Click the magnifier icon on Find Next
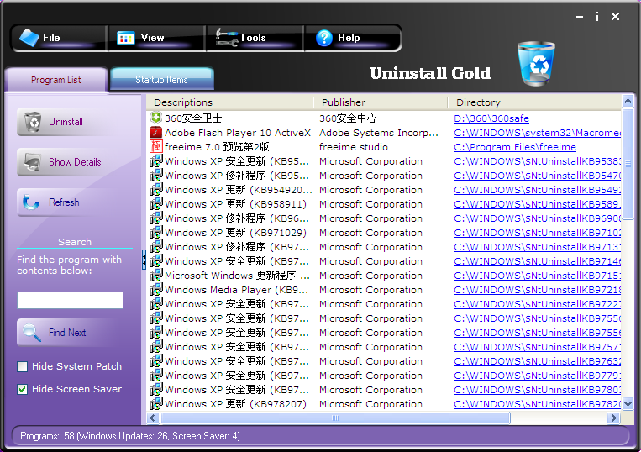The width and height of the screenshot is (641, 452). click(x=32, y=333)
